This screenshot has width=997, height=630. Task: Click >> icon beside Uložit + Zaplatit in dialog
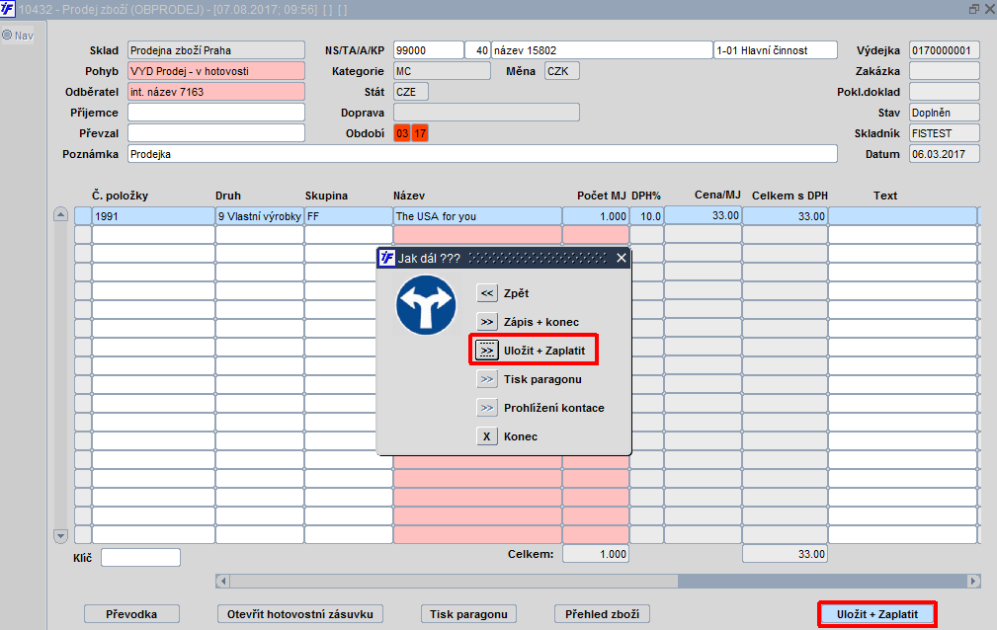486,351
